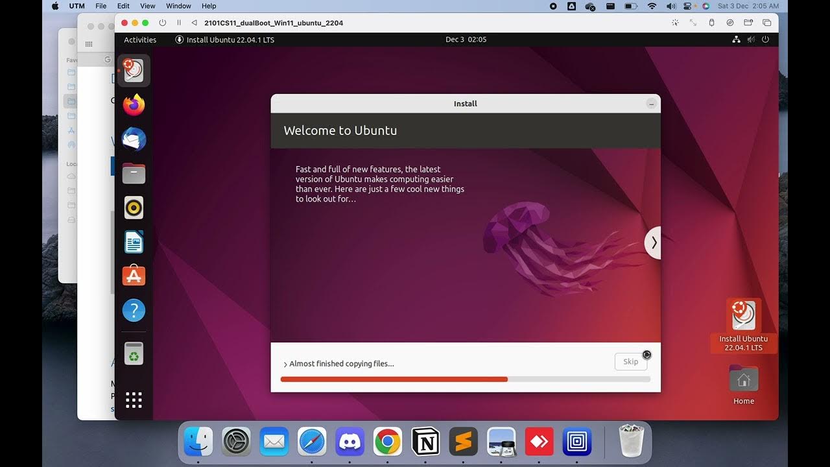Click Activities in Ubuntu top bar
Screen dimensions: 830x467
[140, 40]
